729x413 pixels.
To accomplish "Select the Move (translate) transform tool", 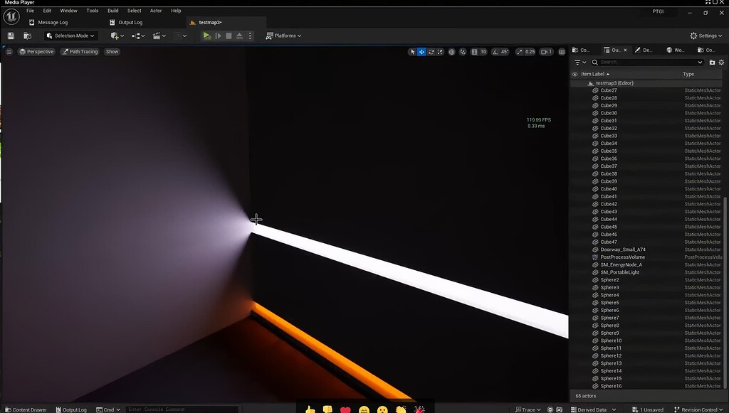I will coord(423,51).
